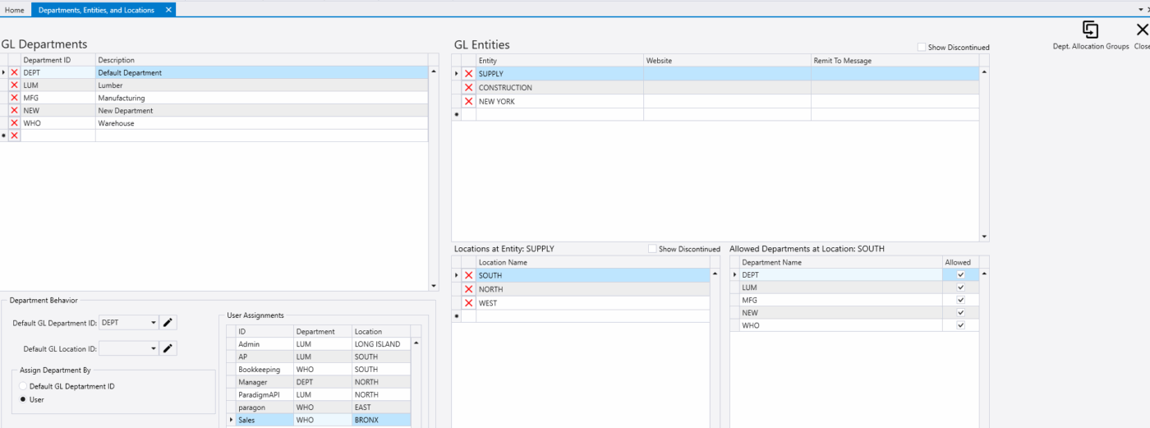Uncheck Allowed for WHO department
Viewport: 1150px width, 428px height.
point(960,325)
